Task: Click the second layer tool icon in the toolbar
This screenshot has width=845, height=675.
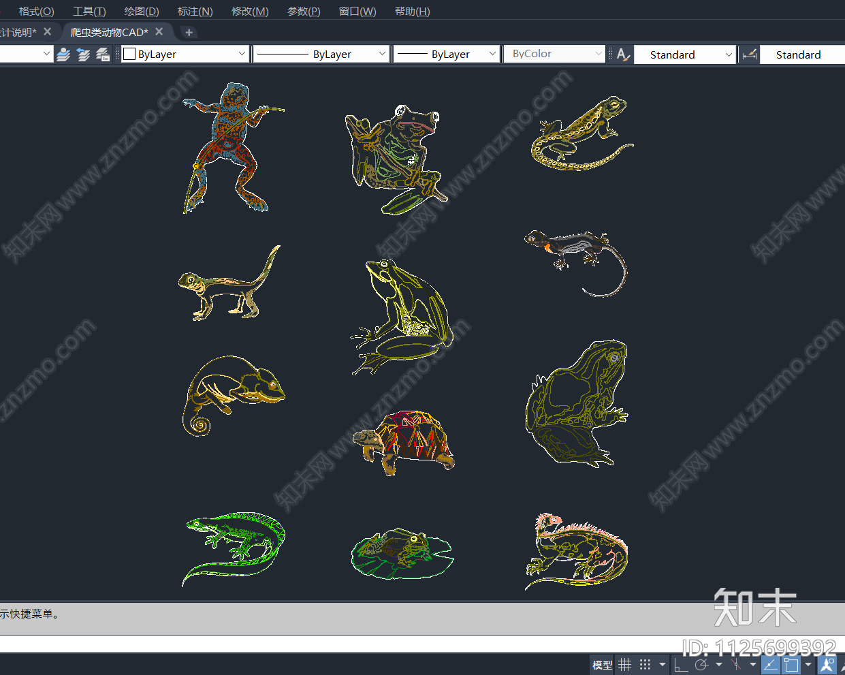Action: coord(83,54)
